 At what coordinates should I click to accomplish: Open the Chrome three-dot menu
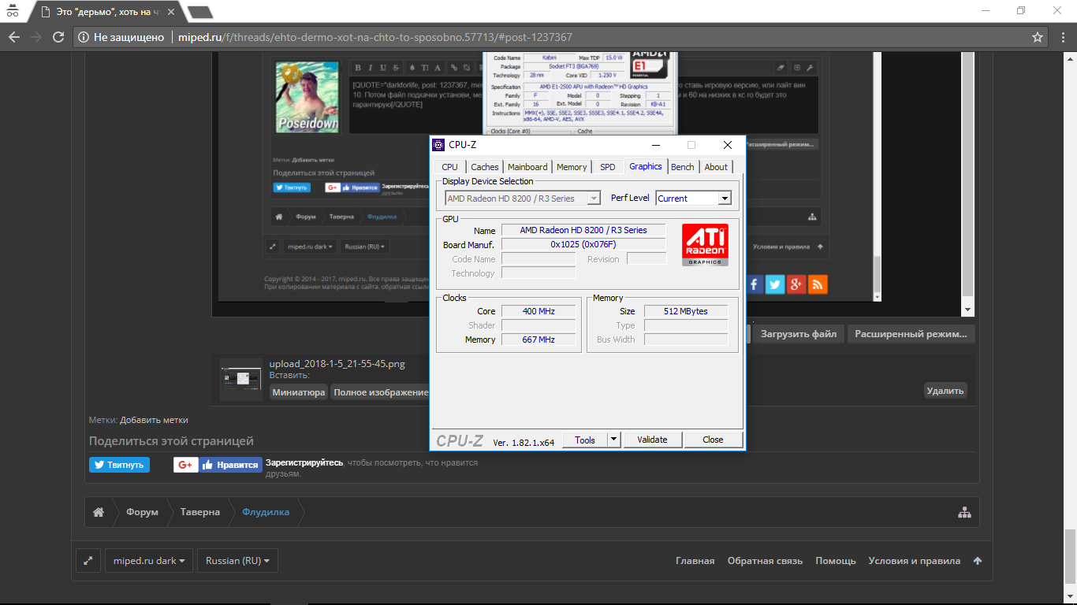coord(1061,37)
